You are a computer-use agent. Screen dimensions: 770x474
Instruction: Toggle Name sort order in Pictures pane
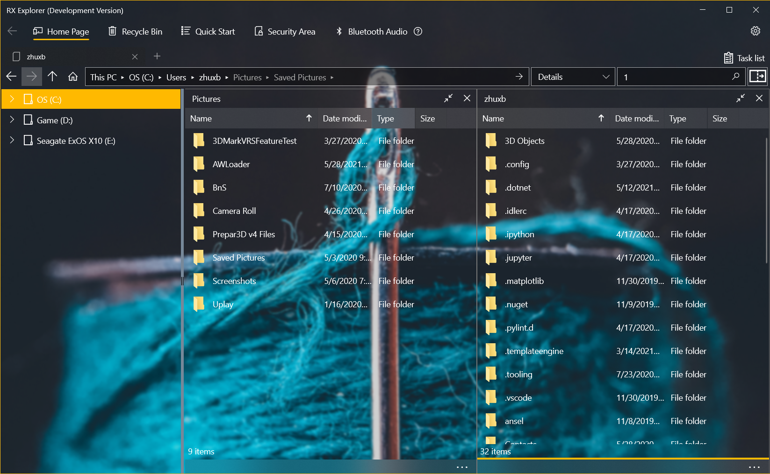309,118
